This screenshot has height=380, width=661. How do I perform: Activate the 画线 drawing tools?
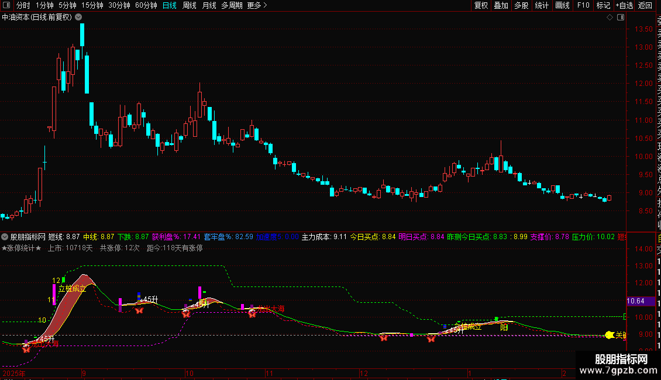pyautogui.click(x=562, y=5)
